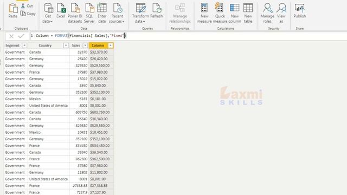Click the Paste icon in Clipboard
Screen dimensions: 347x195
tap(13, 9)
